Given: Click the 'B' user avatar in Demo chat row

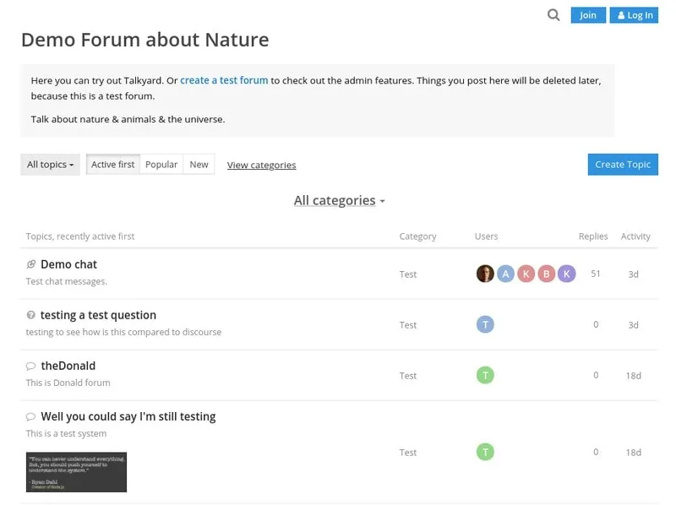Looking at the screenshot, I should (546, 274).
